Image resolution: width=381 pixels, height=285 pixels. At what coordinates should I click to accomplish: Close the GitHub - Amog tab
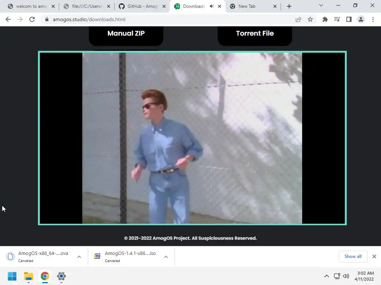point(164,6)
